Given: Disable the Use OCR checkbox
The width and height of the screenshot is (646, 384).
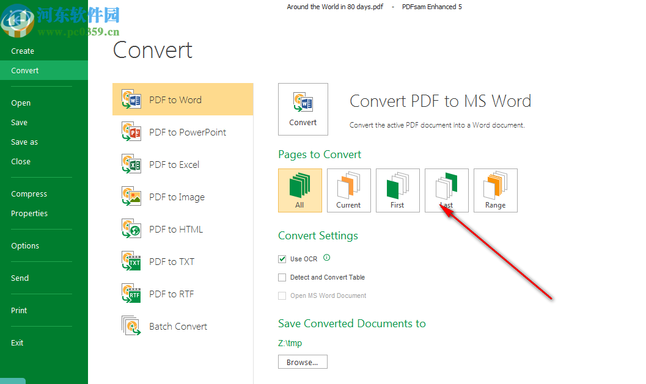Looking at the screenshot, I should click(282, 258).
